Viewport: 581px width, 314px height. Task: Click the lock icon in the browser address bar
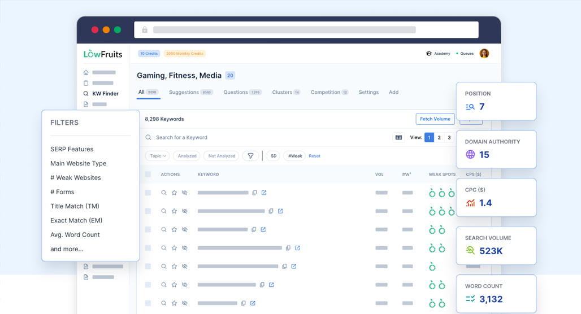[x=145, y=29]
